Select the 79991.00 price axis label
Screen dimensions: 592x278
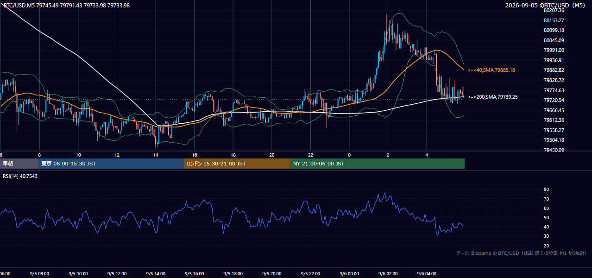coord(554,50)
